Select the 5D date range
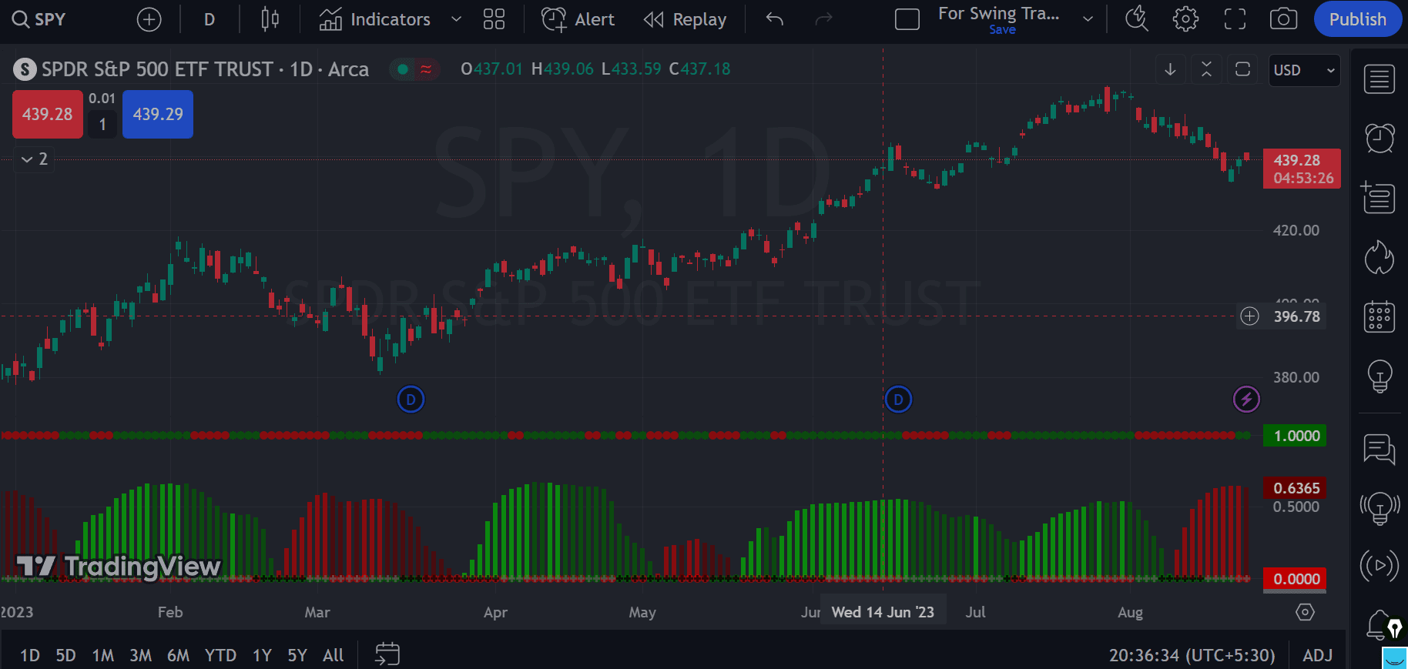Image resolution: width=1408 pixels, height=669 pixels. [65, 655]
